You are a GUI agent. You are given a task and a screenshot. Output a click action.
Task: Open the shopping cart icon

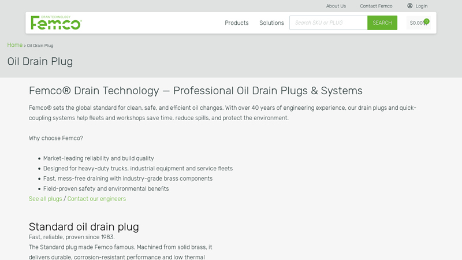pos(426,23)
